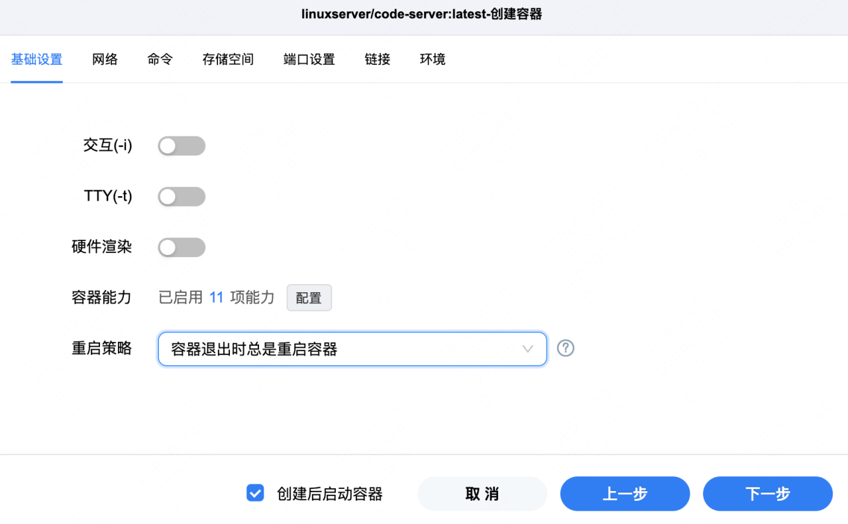Screen dimensions: 848x524
Task: Return to the 基础设置 tab
Action: point(36,59)
